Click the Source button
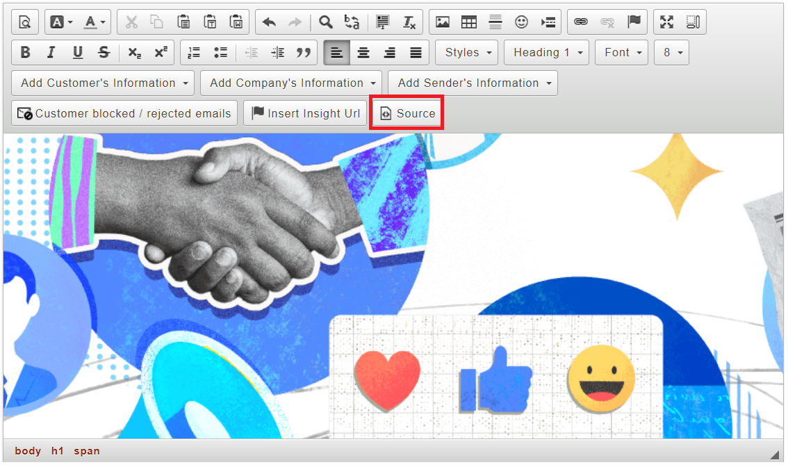Viewport: 788px width, 467px height. point(408,113)
